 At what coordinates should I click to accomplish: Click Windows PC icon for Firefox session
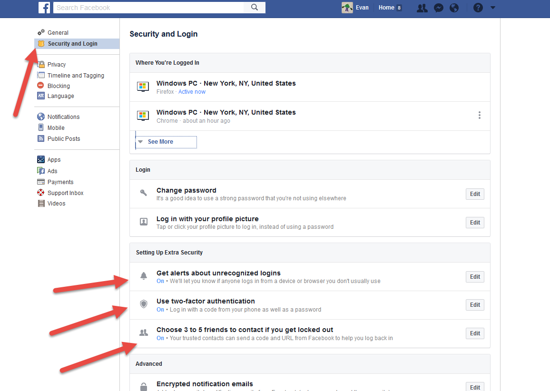143,86
